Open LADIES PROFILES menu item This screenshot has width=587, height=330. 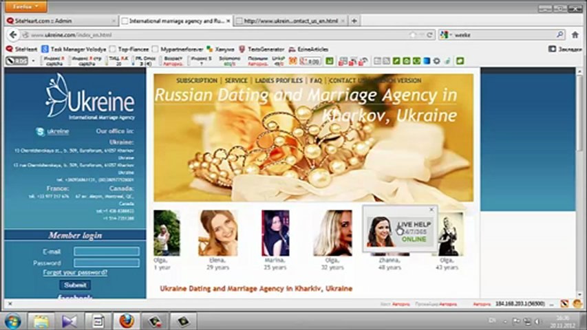[x=279, y=80]
